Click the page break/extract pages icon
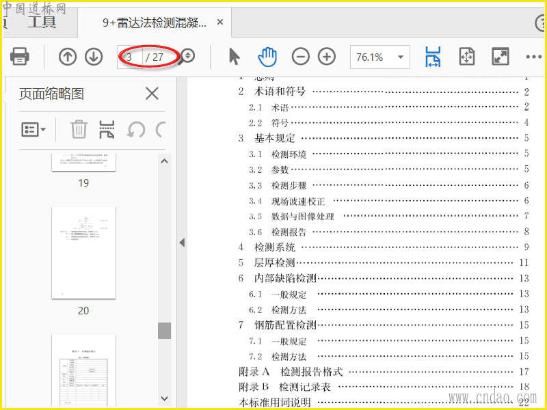Image resolution: width=547 pixels, height=410 pixels. click(107, 129)
